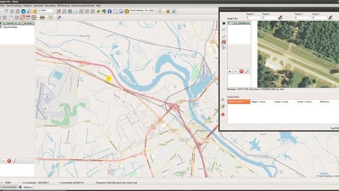The image size is (339, 191).
Task: Click the yellow hexagon locate icon
Action: pos(127,11)
